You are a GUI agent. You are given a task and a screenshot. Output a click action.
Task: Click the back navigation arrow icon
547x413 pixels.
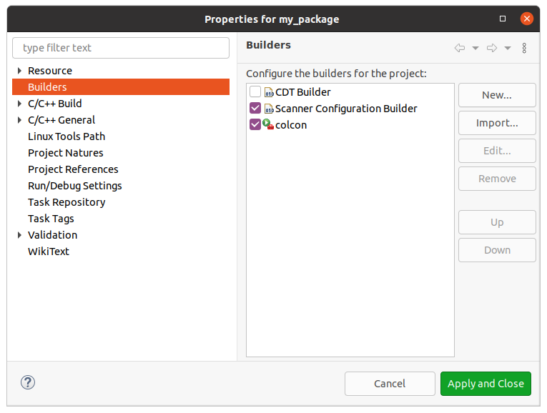[460, 48]
